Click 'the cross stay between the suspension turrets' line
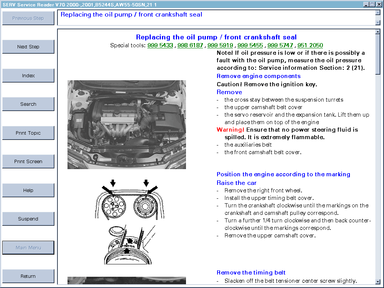Screen dimensions: 384x288 [284, 100]
